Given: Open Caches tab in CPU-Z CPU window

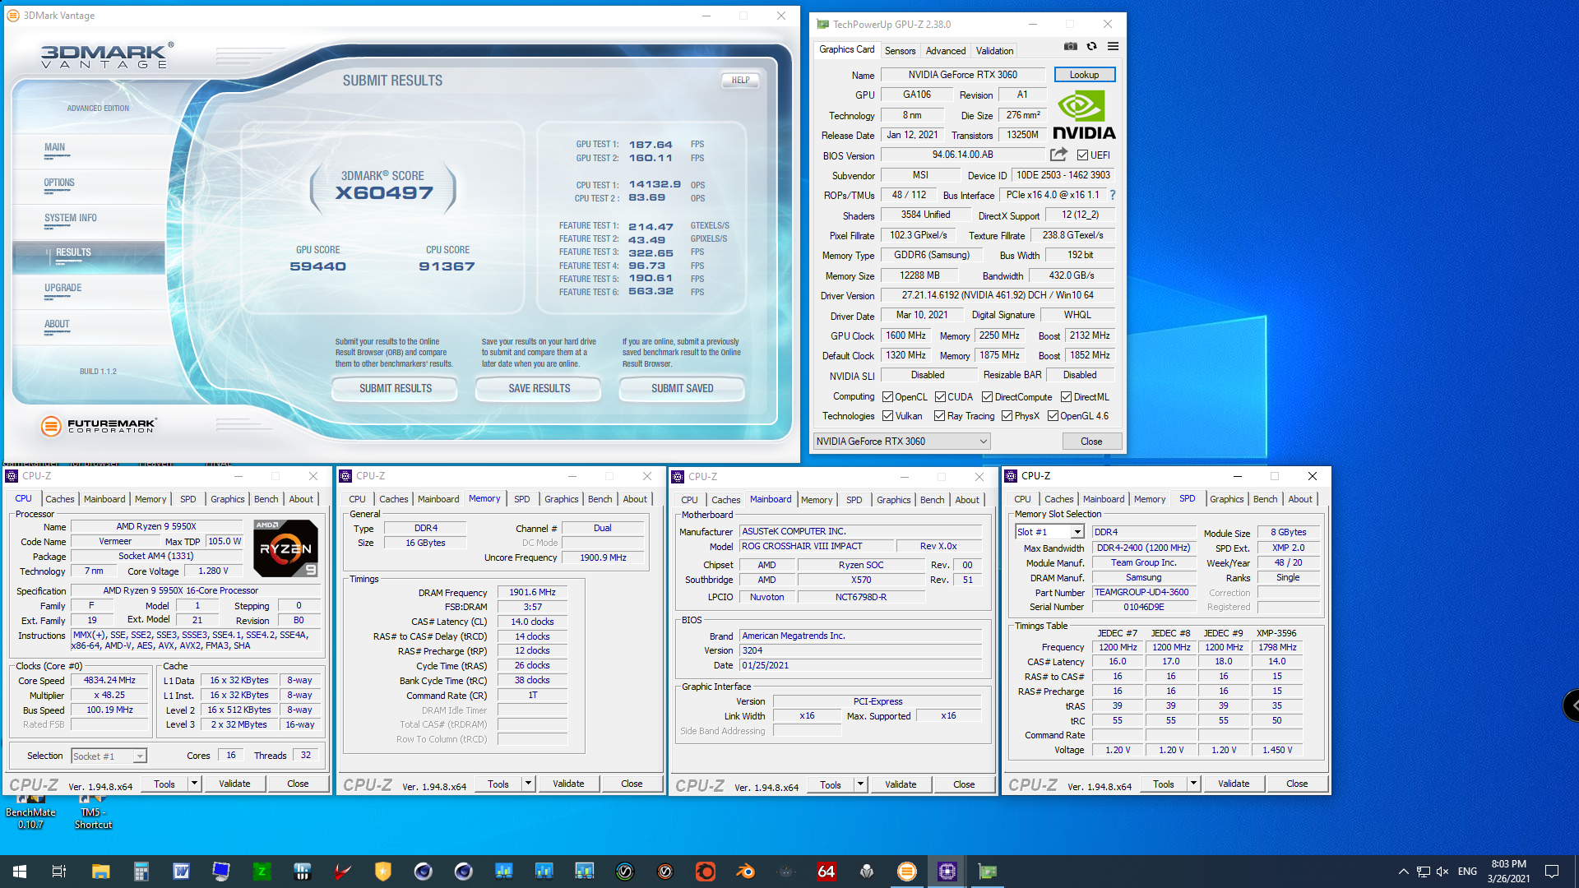Looking at the screenshot, I should [x=59, y=499].
